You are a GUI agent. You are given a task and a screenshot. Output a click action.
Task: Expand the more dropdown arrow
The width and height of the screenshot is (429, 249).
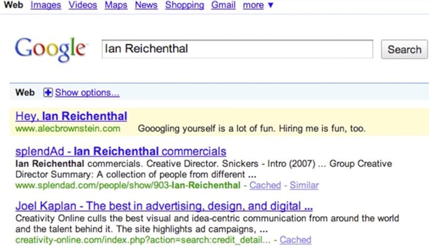click(x=271, y=5)
